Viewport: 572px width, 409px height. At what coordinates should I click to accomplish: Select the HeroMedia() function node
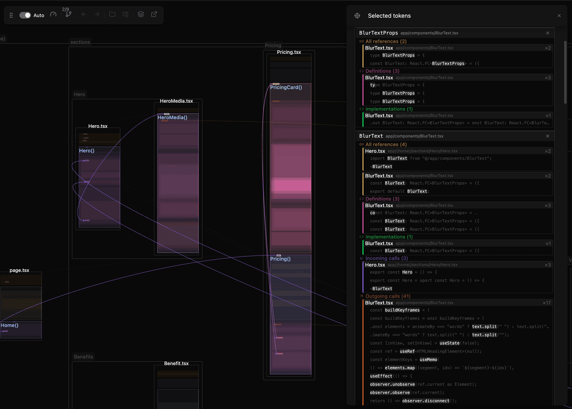[172, 117]
